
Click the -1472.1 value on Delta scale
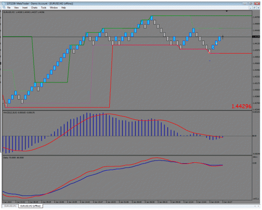pyautogui.click(x=256, y=199)
